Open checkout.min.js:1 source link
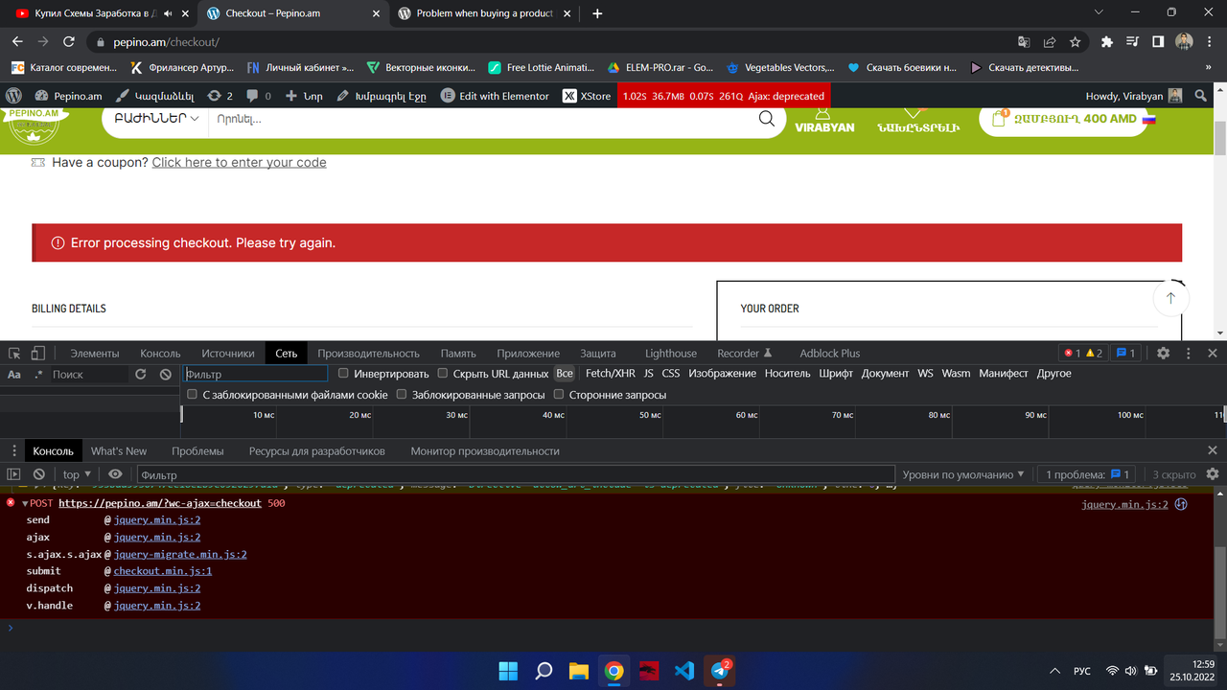Screen dimensions: 1227x690 [x=163, y=571]
